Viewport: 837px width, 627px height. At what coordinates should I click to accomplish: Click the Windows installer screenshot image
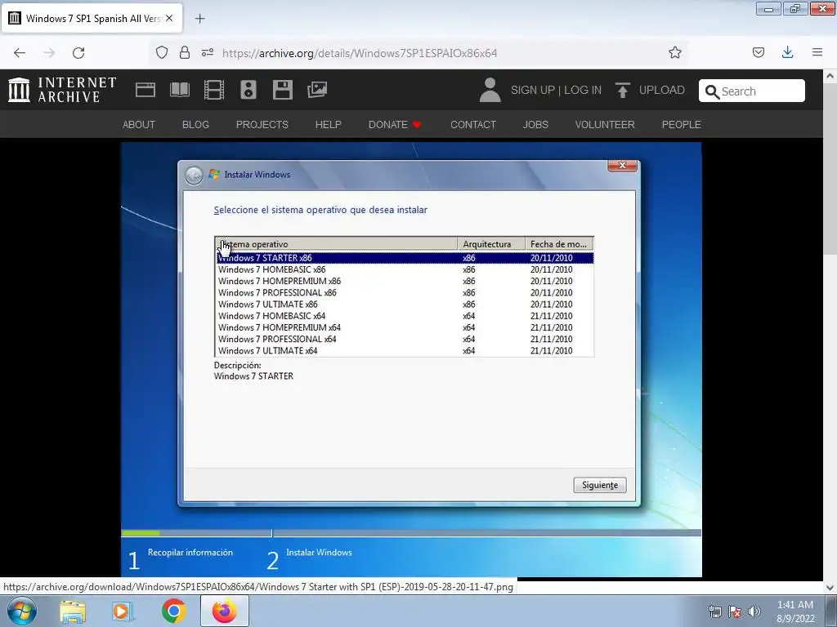tap(411, 359)
